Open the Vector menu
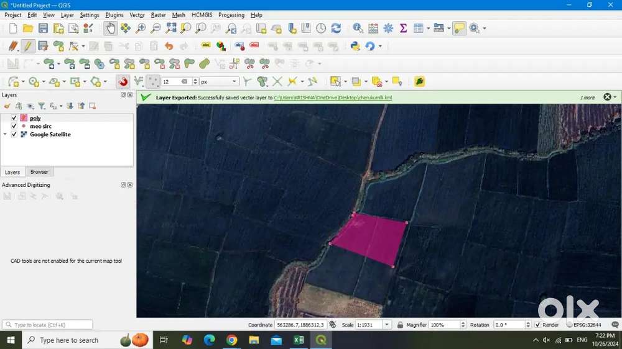 click(137, 15)
